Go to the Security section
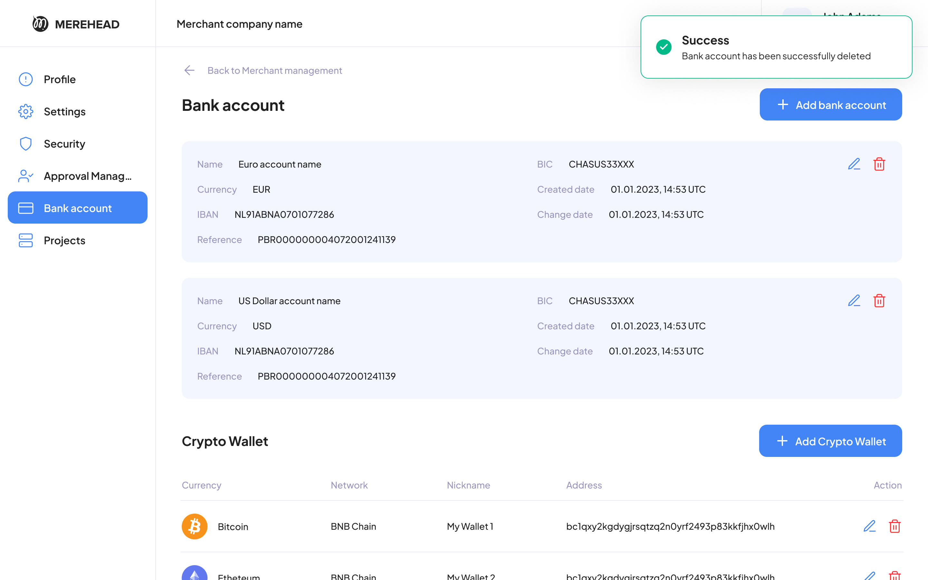Viewport: 928px width, 580px height. 64,144
